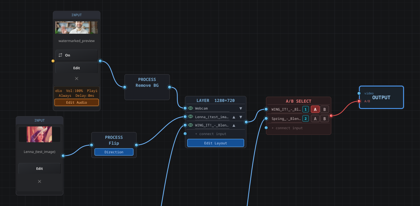Click the WING_IT layer input port

(x=185, y=125)
